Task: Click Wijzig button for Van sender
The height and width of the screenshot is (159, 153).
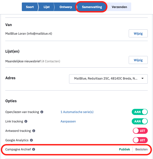Action: tap(138, 34)
